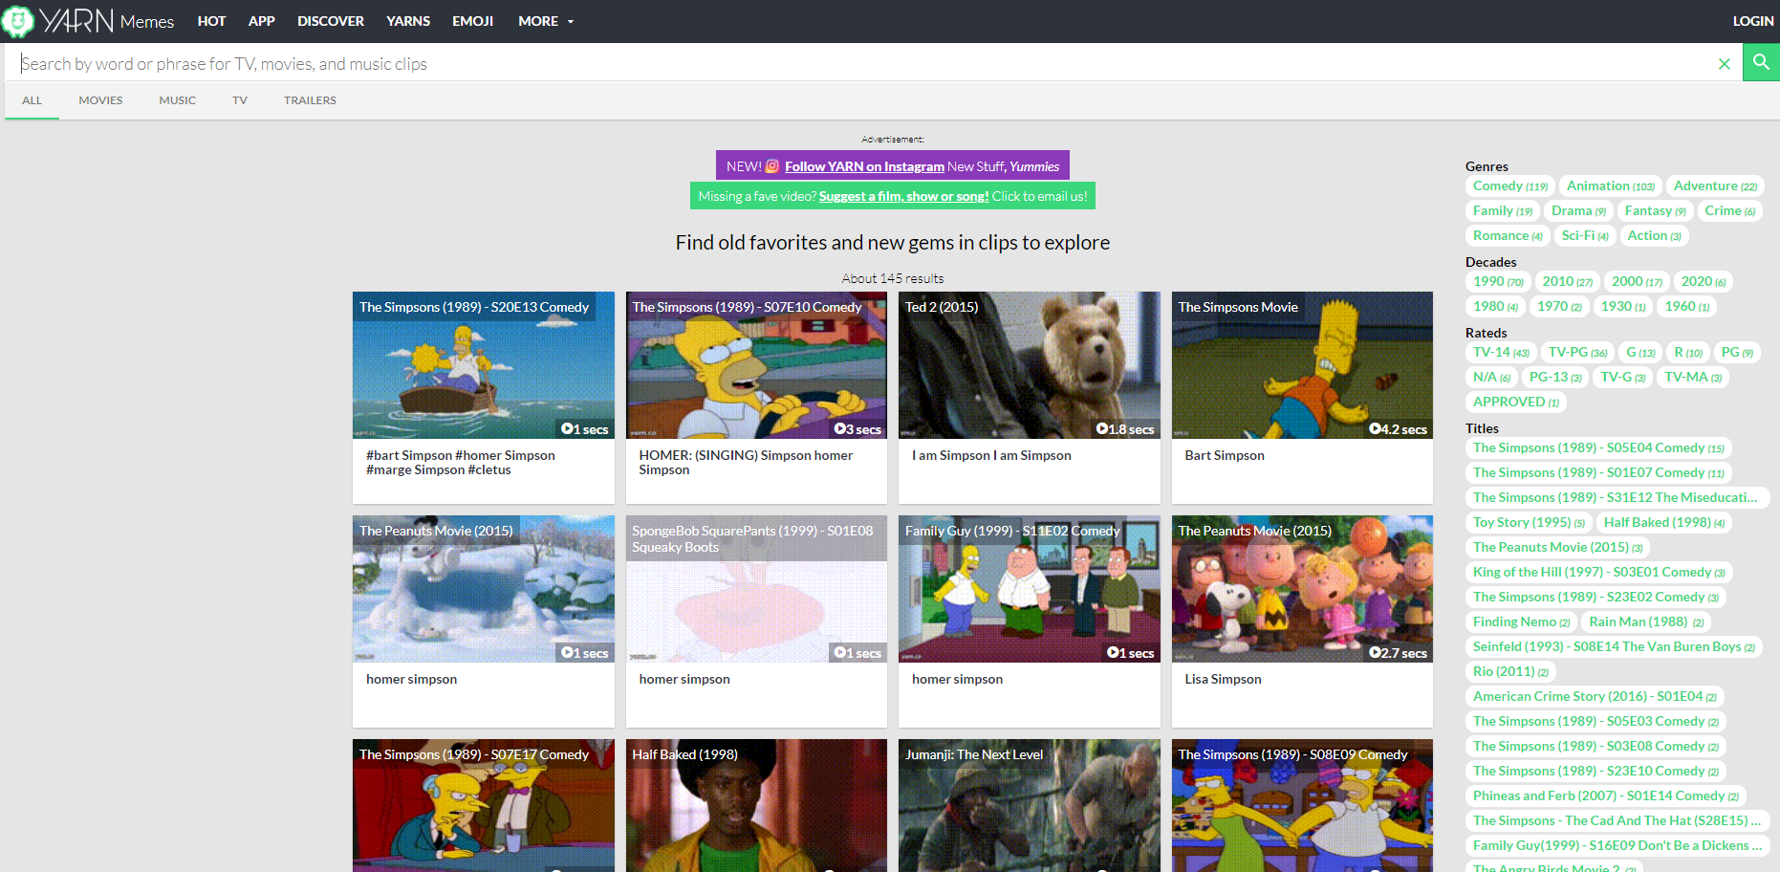Filter by Action genre
1780x872 pixels.
click(x=1654, y=235)
